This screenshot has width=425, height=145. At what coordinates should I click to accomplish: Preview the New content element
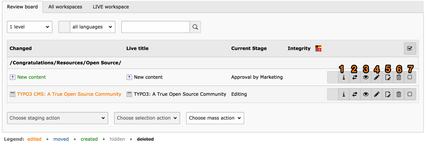tap(366, 77)
